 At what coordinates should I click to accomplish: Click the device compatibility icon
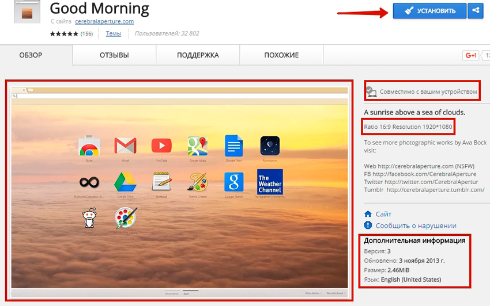click(371, 91)
